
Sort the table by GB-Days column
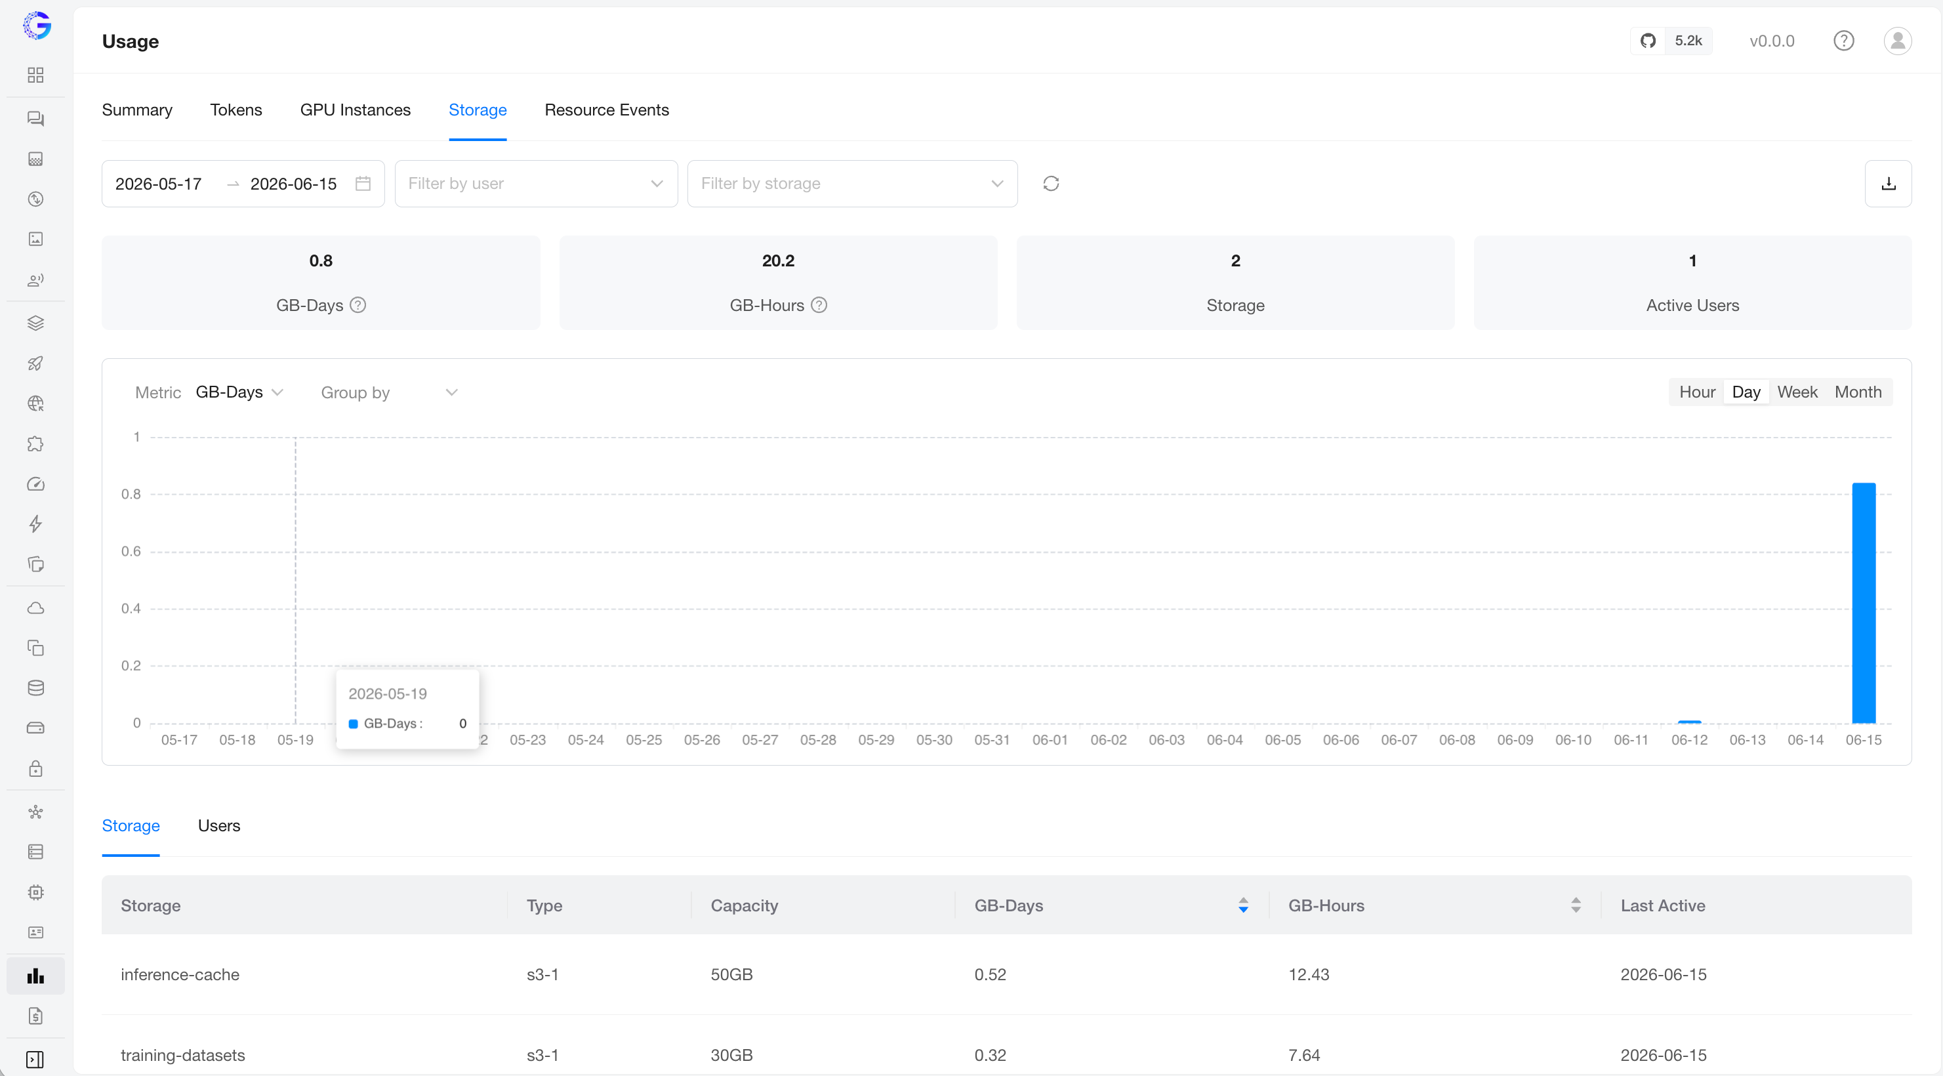click(x=1242, y=905)
